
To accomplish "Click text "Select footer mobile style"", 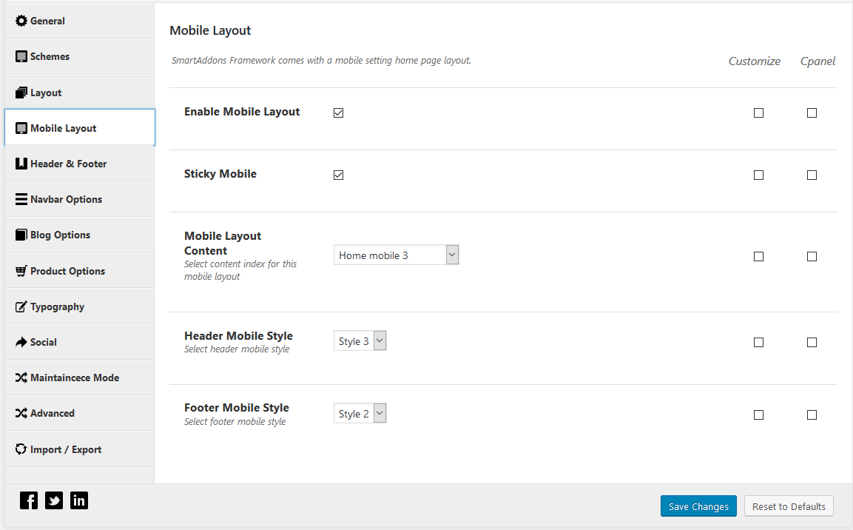I will click(235, 422).
